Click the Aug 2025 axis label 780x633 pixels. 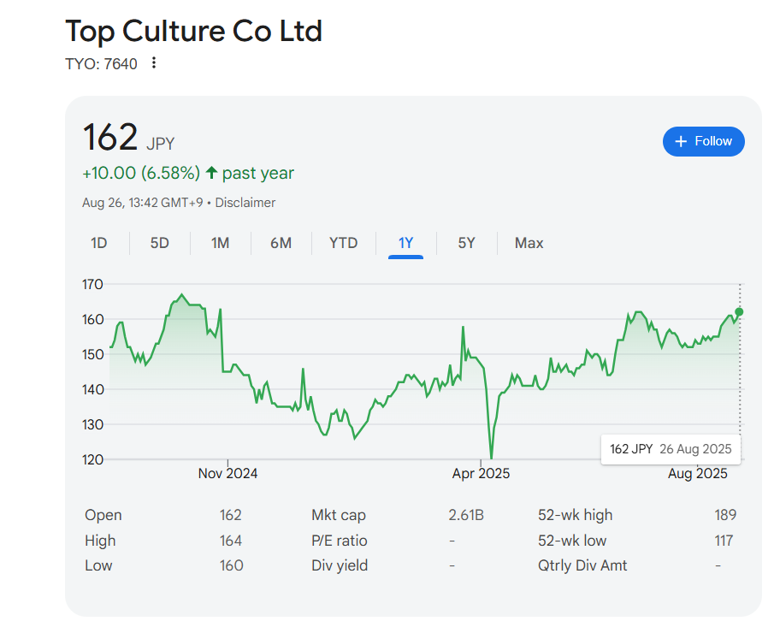coord(697,473)
